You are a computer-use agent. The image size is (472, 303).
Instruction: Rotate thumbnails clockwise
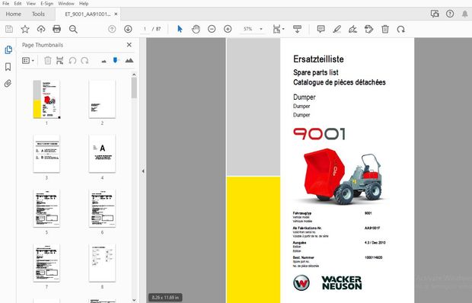click(85, 61)
